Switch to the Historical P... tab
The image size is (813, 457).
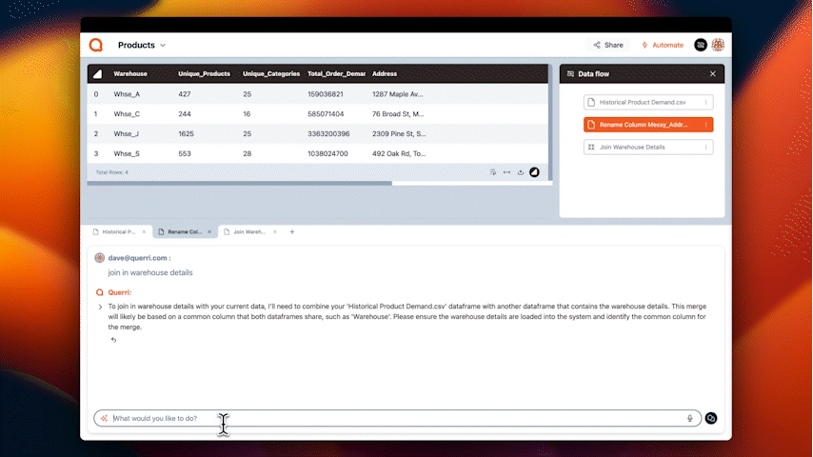[119, 231]
